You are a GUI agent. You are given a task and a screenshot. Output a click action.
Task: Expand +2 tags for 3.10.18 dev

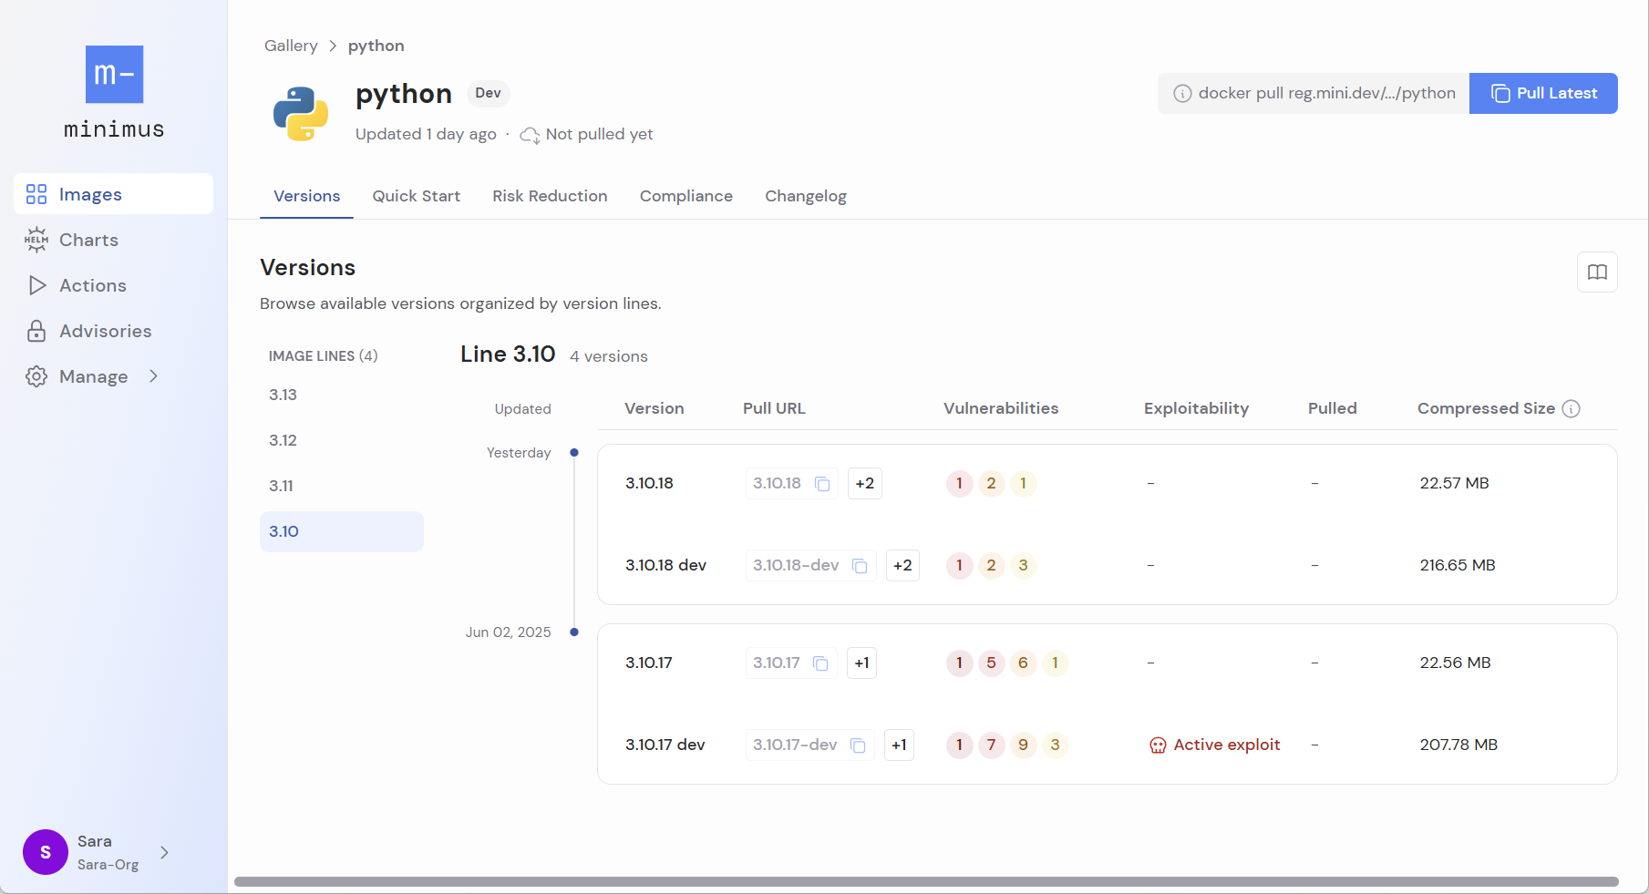click(902, 565)
